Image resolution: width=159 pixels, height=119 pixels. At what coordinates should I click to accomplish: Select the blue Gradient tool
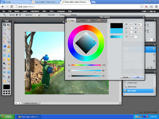coord(4,46)
